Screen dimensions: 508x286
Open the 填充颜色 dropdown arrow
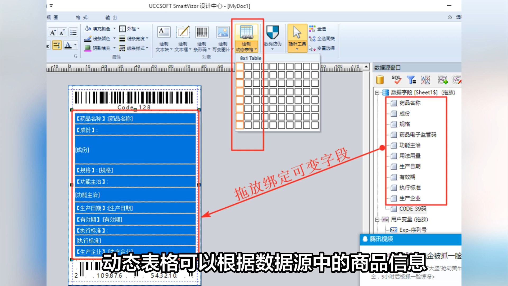pyautogui.click(x=114, y=29)
